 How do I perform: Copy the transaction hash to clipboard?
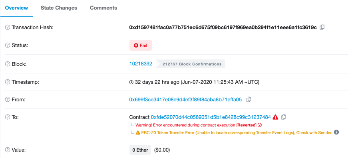tap(322, 28)
